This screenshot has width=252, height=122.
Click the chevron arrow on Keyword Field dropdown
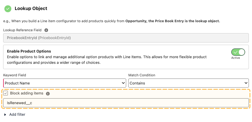tap(123, 83)
